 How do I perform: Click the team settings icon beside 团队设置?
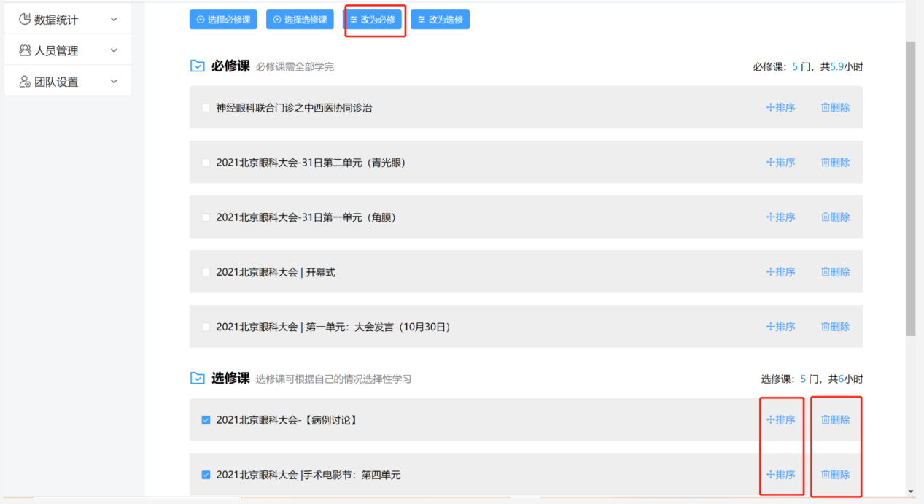pyautogui.click(x=25, y=82)
